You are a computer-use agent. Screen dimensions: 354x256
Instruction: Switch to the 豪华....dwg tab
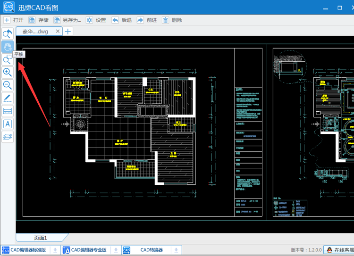[35, 31]
